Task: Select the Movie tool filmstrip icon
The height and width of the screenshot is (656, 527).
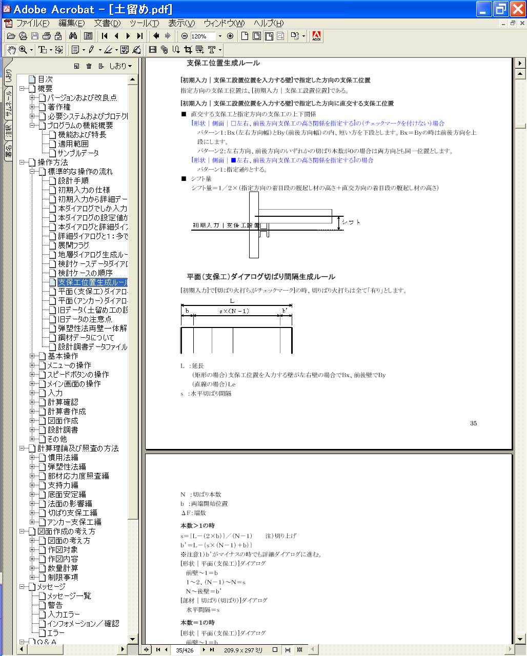Action: point(152,50)
